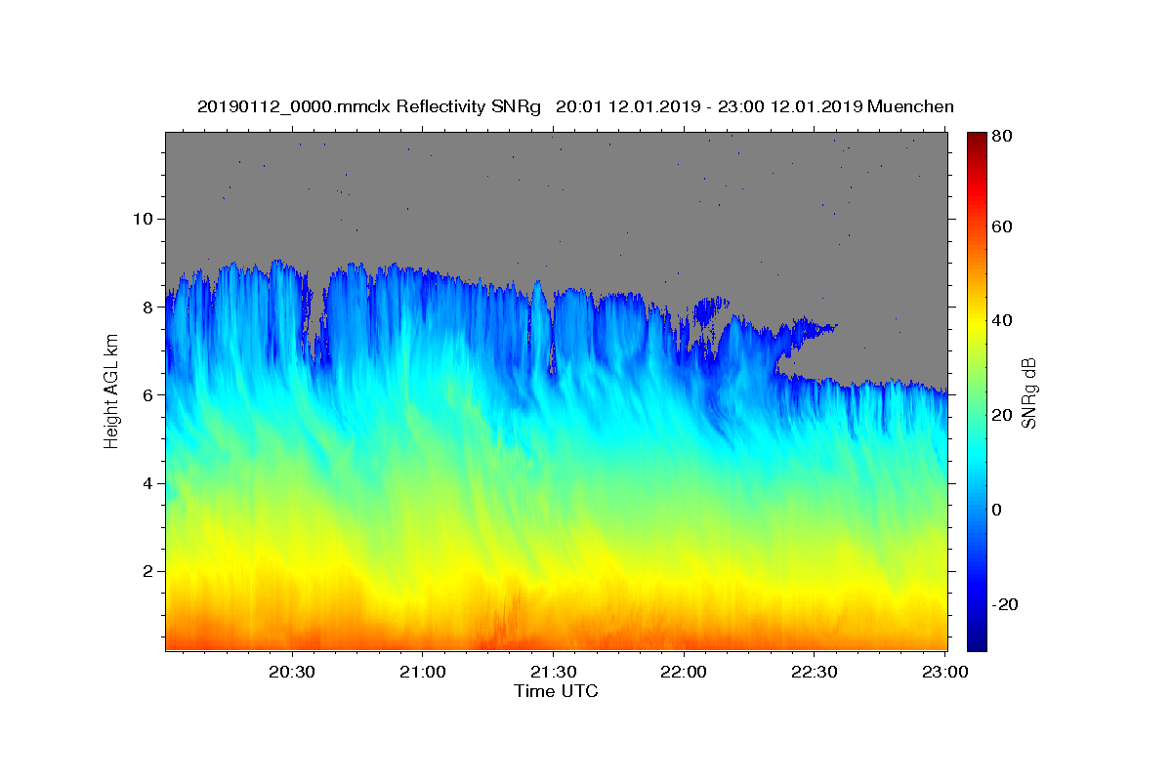Click the dark red top of the colorbar
Screen dimensions: 1172x781
pyautogui.click(x=977, y=139)
